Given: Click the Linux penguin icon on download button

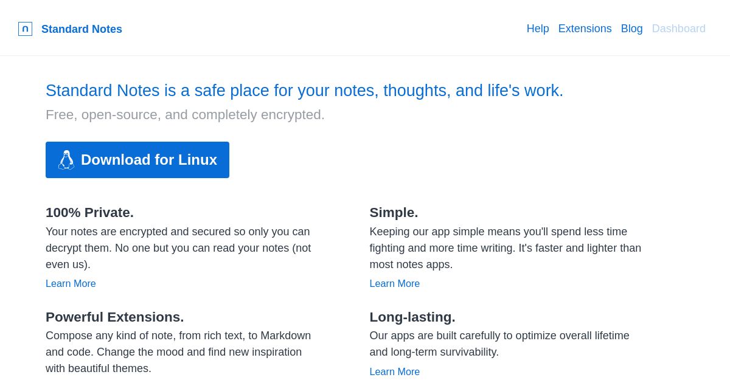Looking at the screenshot, I should click(66, 160).
